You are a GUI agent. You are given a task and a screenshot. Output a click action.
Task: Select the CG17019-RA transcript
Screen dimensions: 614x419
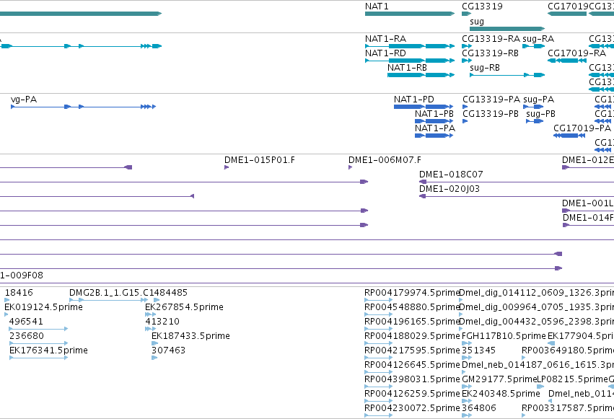(567, 61)
